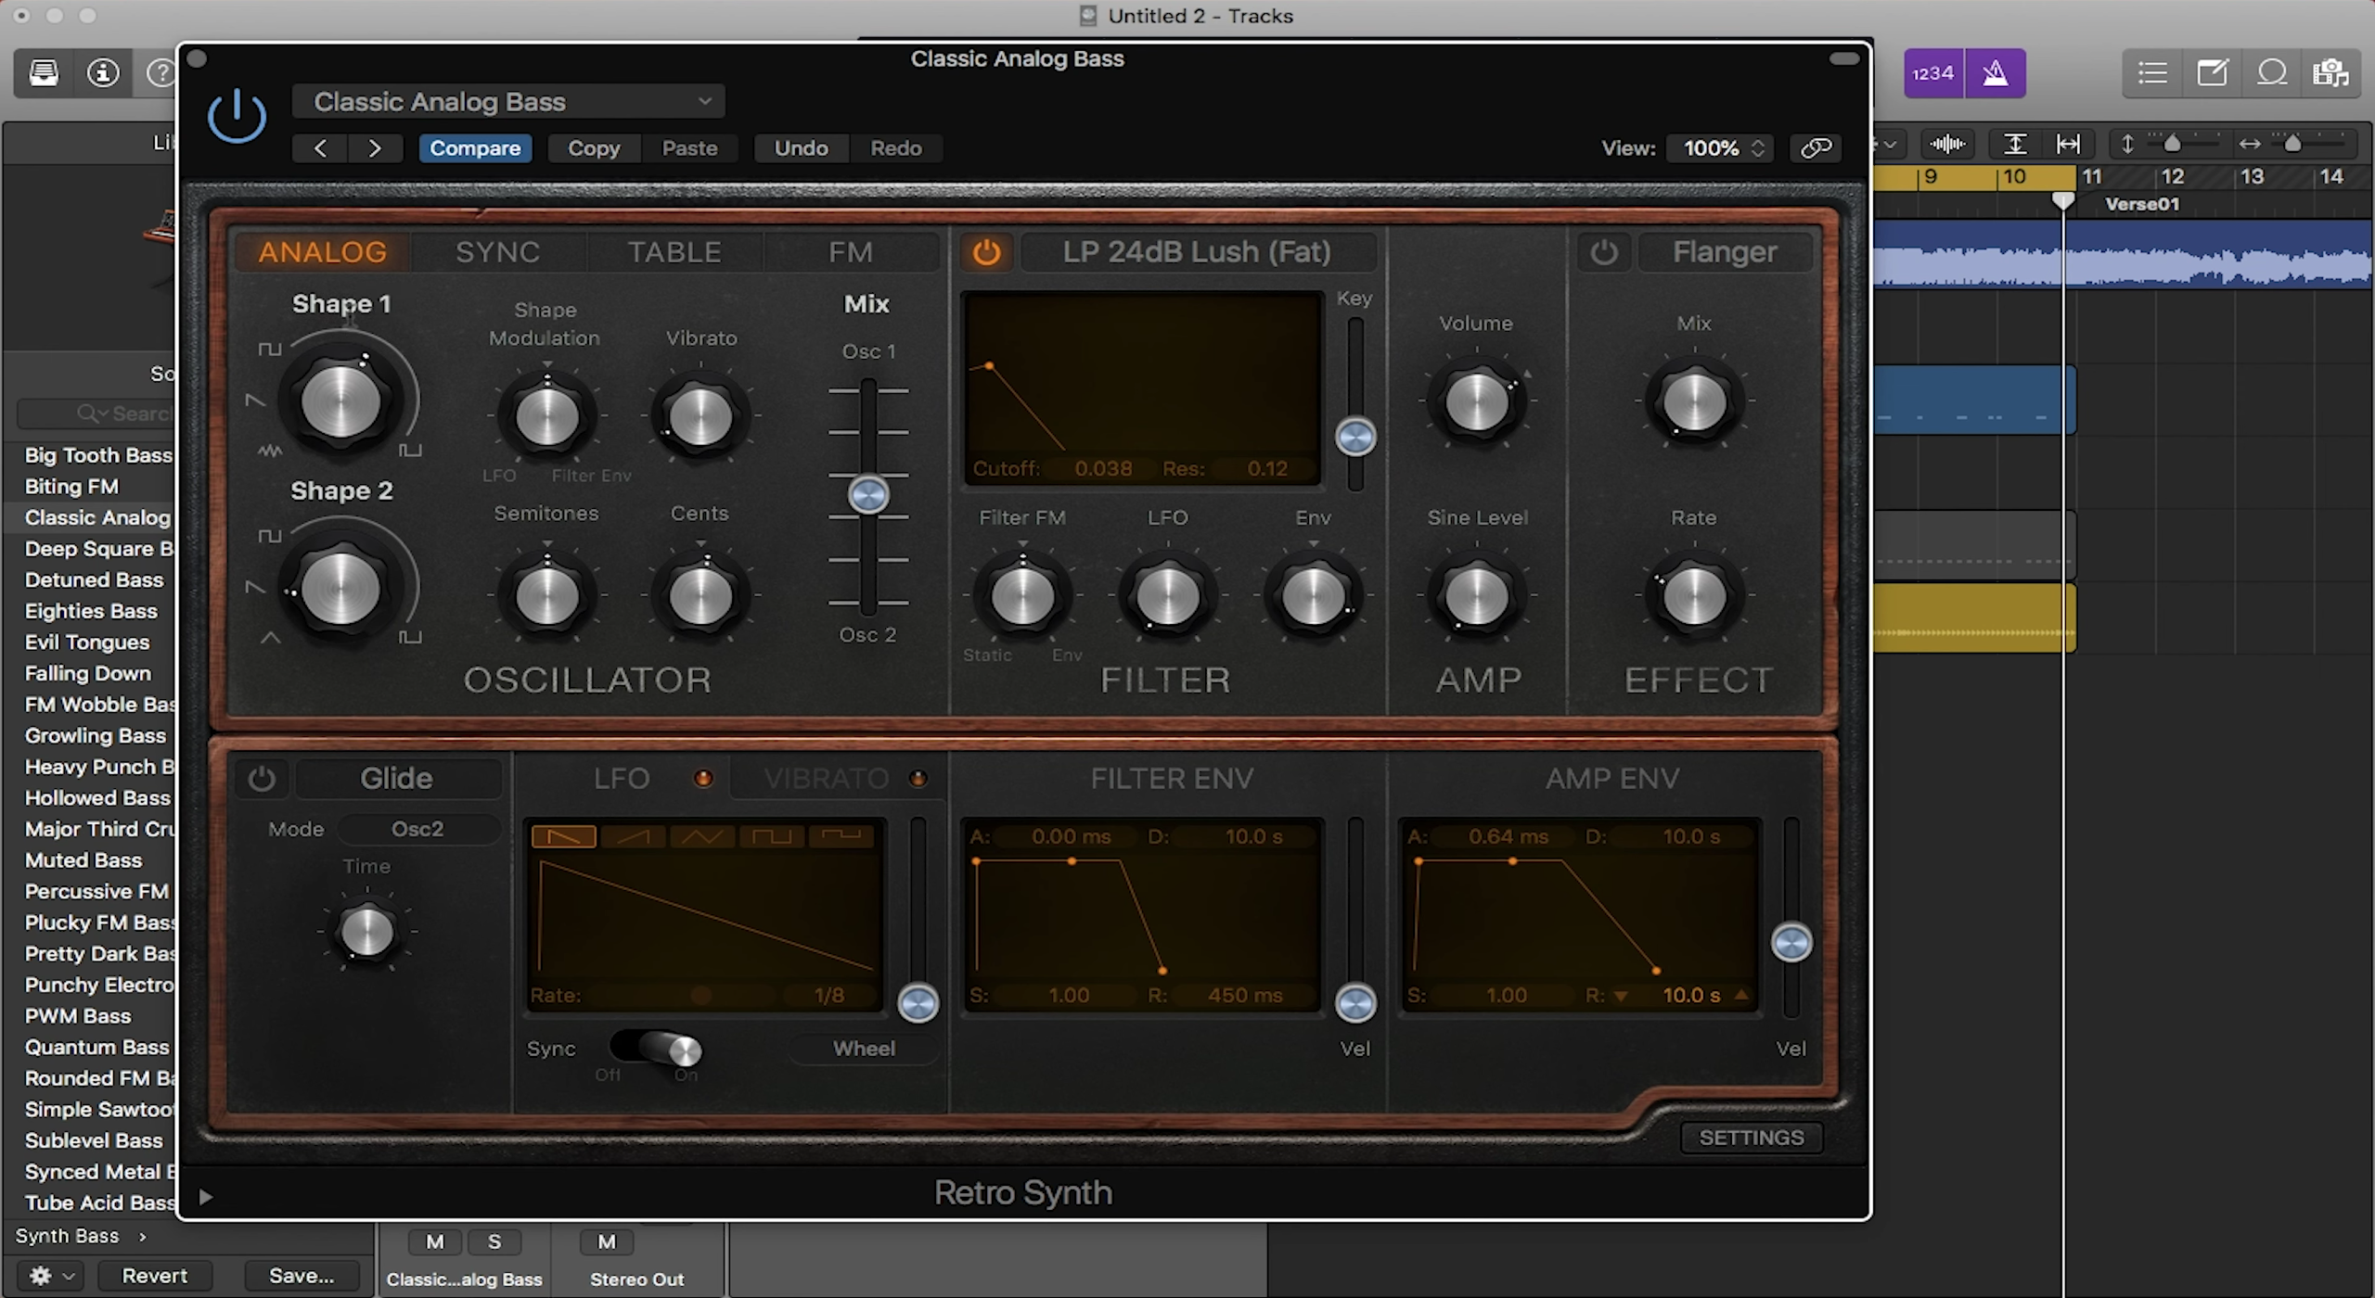Toggle the Retro Synth plugin power button
The image size is (2375, 1298).
(x=237, y=116)
